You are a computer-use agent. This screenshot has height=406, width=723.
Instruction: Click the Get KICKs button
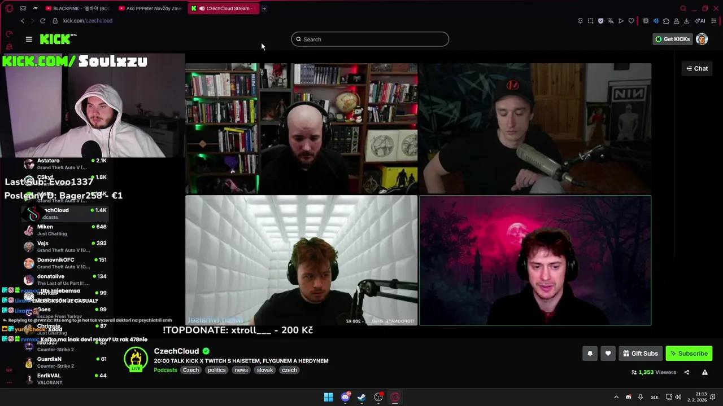(672, 39)
